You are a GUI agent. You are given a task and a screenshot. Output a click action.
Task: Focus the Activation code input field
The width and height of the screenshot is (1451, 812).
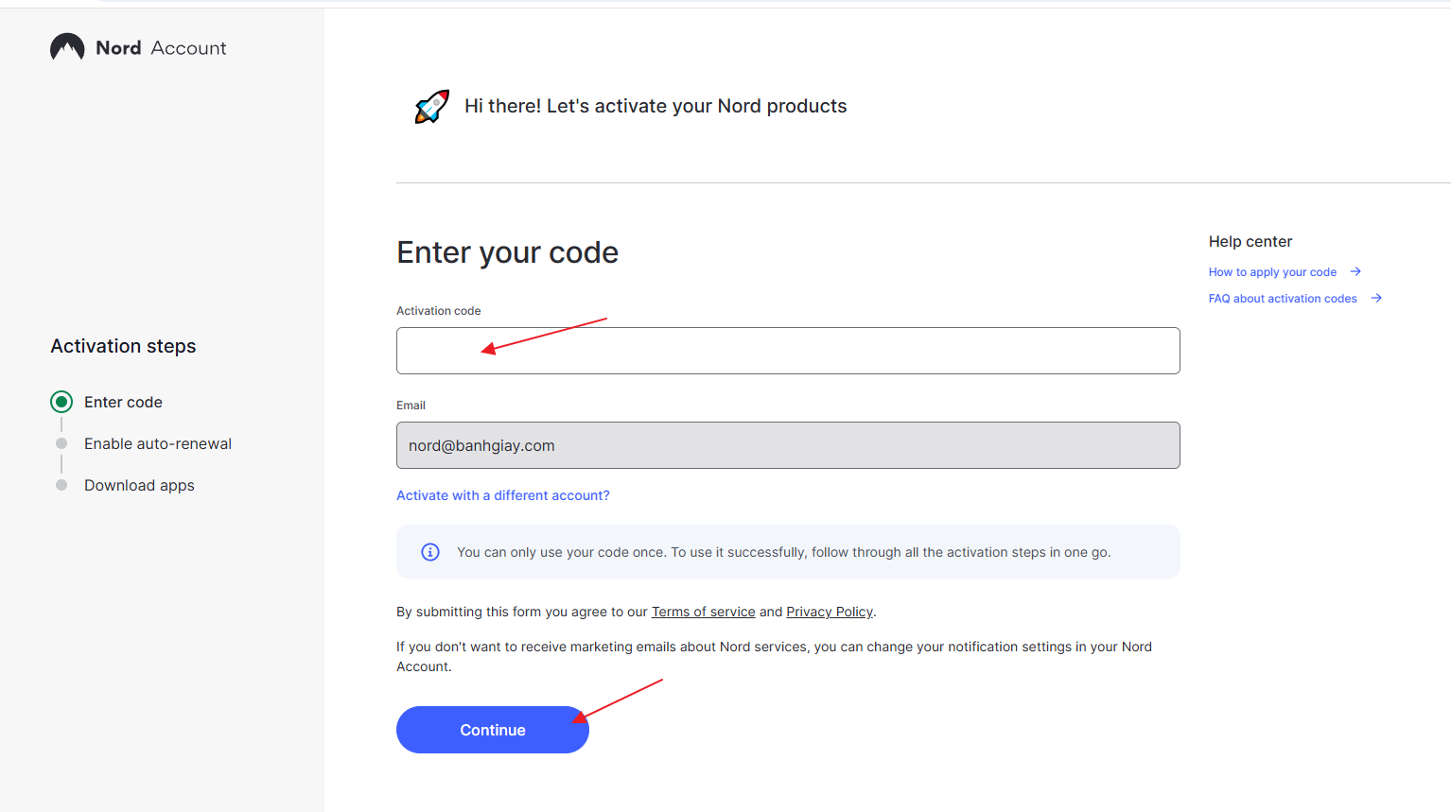coord(787,351)
